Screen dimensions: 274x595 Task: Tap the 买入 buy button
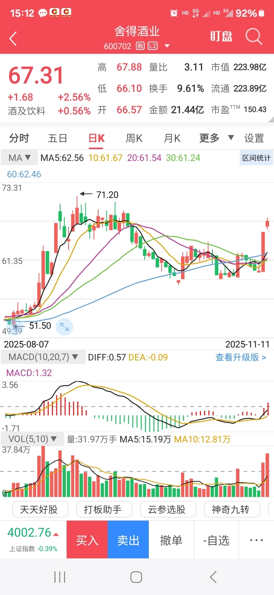pyautogui.click(x=87, y=540)
